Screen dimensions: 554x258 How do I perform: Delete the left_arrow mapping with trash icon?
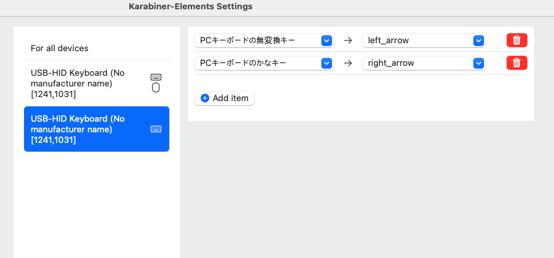pos(517,40)
